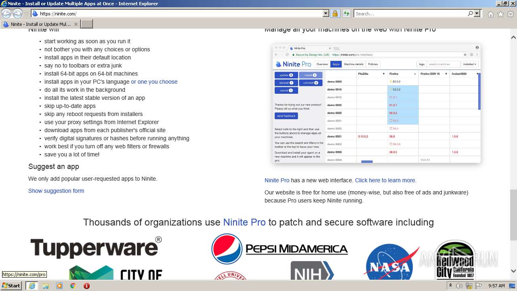Click the red Opera taskbar icon
Viewport: 517px width, 291px height.
click(x=86, y=286)
